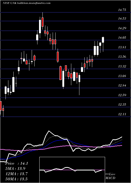Click the 12.59 price axis label

122,95
